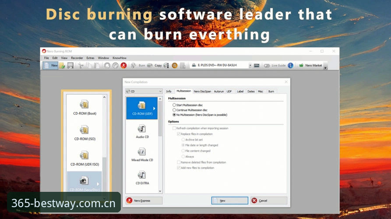Click the Open compilation folder icon
391x219 pixels.
(x=62, y=66)
